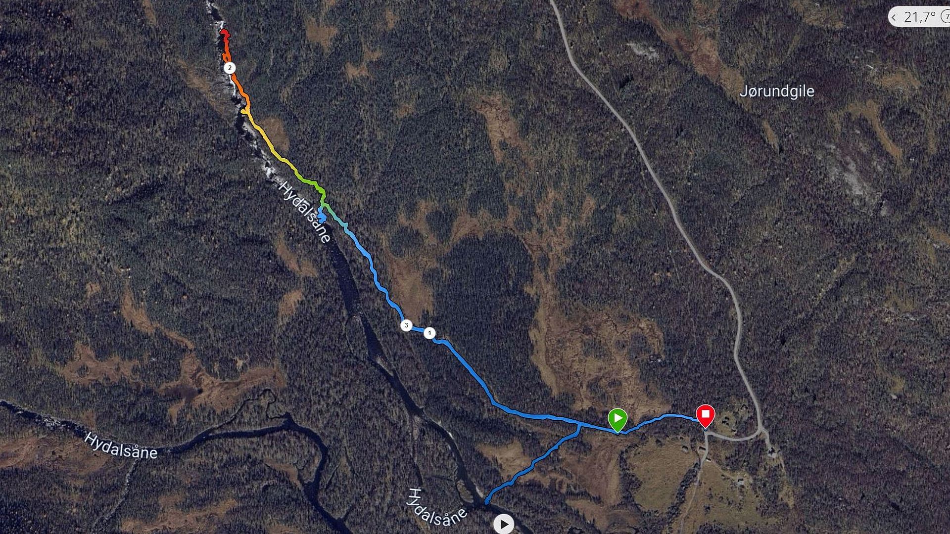Click the play button at the bottom

click(504, 524)
